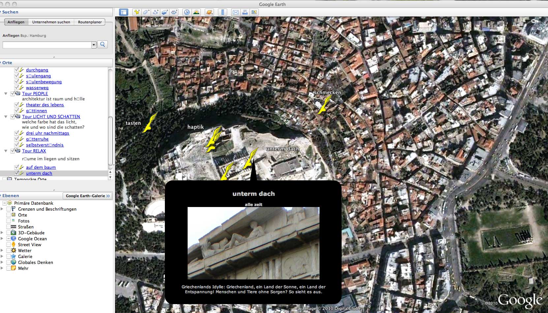Open the Anfliegen search history dropdown
The image size is (548, 313).
94,45
